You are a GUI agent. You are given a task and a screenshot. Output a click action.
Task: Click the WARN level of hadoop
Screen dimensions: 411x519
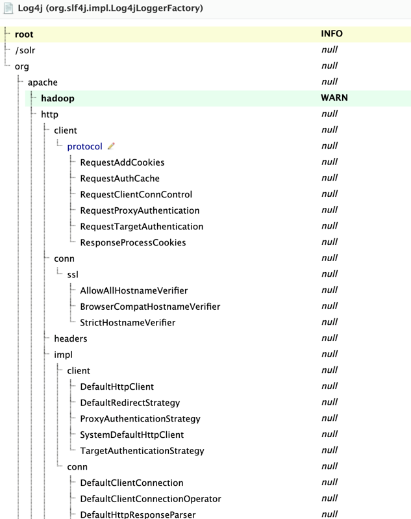click(x=334, y=97)
